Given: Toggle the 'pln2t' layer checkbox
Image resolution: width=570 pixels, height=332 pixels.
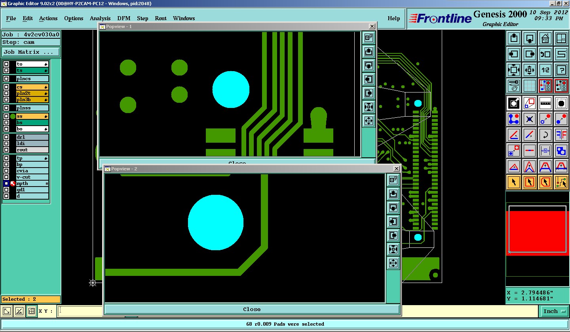Looking at the screenshot, I should (6, 93).
